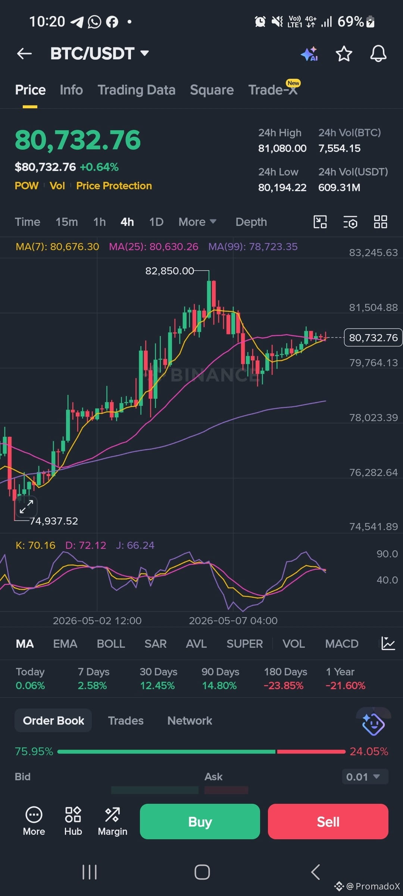Select the 1D chart interval
Viewport: 403px width, 896px height.
click(156, 222)
